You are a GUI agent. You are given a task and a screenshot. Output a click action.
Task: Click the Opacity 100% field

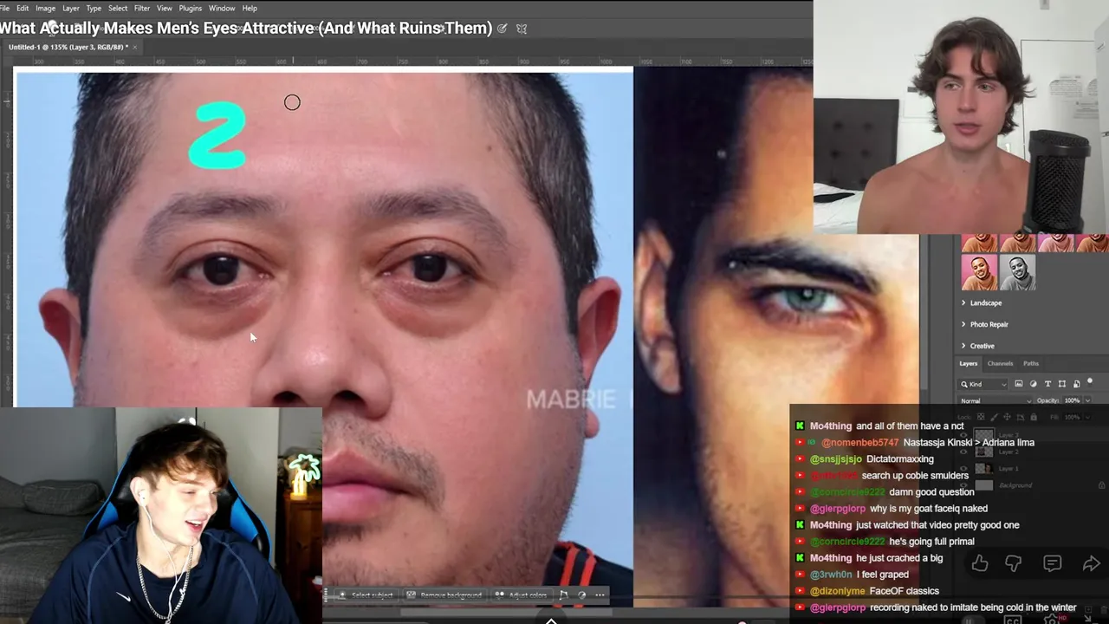1072,400
